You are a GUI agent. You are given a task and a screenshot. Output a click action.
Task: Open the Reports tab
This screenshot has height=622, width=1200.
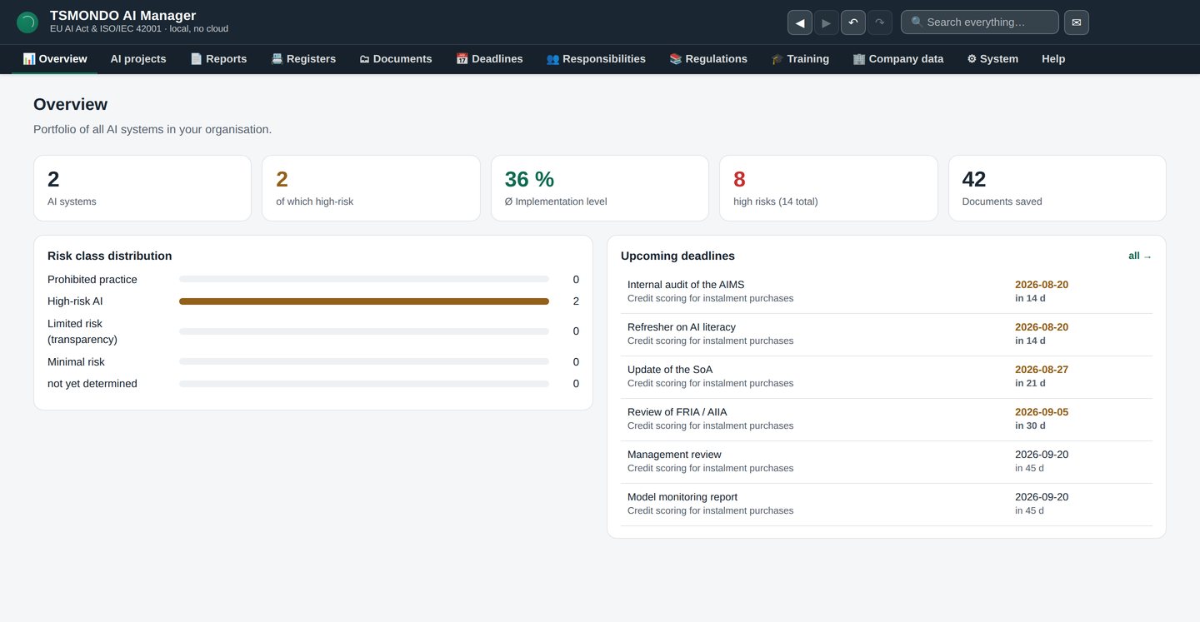(x=218, y=59)
